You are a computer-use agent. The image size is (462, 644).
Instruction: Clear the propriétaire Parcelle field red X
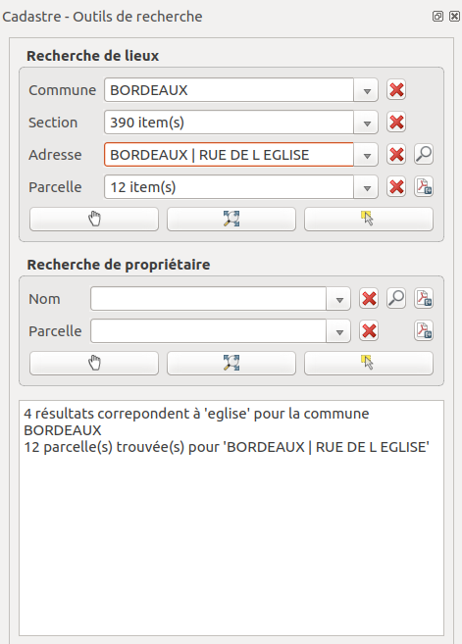click(x=369, y=330)
